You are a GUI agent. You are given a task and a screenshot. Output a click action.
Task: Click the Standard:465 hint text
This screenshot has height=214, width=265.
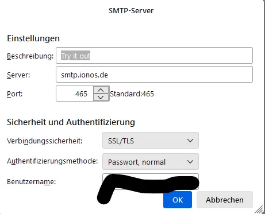132,94
